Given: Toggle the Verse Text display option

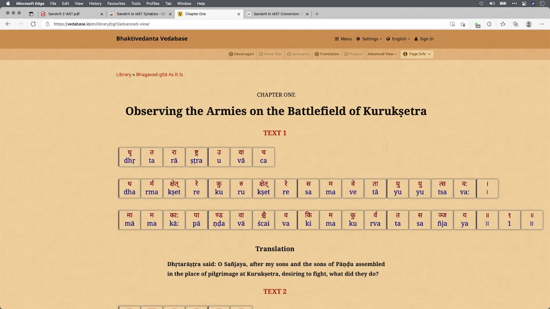Looking at the screenshot, I should point(270,54).
